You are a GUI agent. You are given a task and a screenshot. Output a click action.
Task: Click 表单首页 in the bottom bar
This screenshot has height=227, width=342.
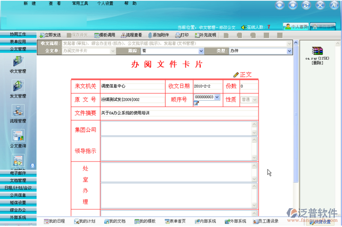pos(175,221)
